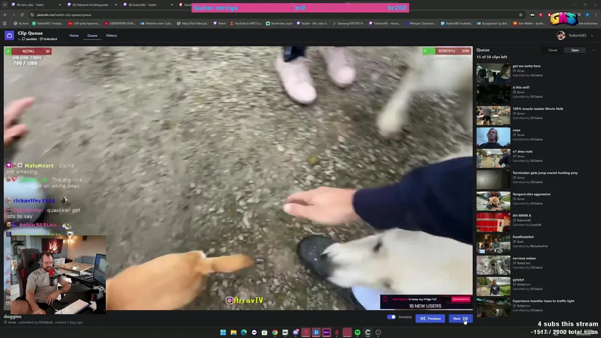The width and height of the screenshot is (601, 338).
Task: Select the 'oops' clip thumbnail
Action: (493, 137)
